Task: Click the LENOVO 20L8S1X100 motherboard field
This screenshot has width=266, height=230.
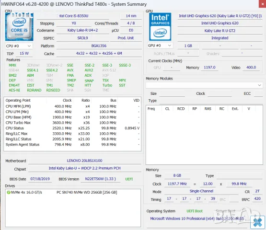Action: pyautogui.click(x=84, y=161)
